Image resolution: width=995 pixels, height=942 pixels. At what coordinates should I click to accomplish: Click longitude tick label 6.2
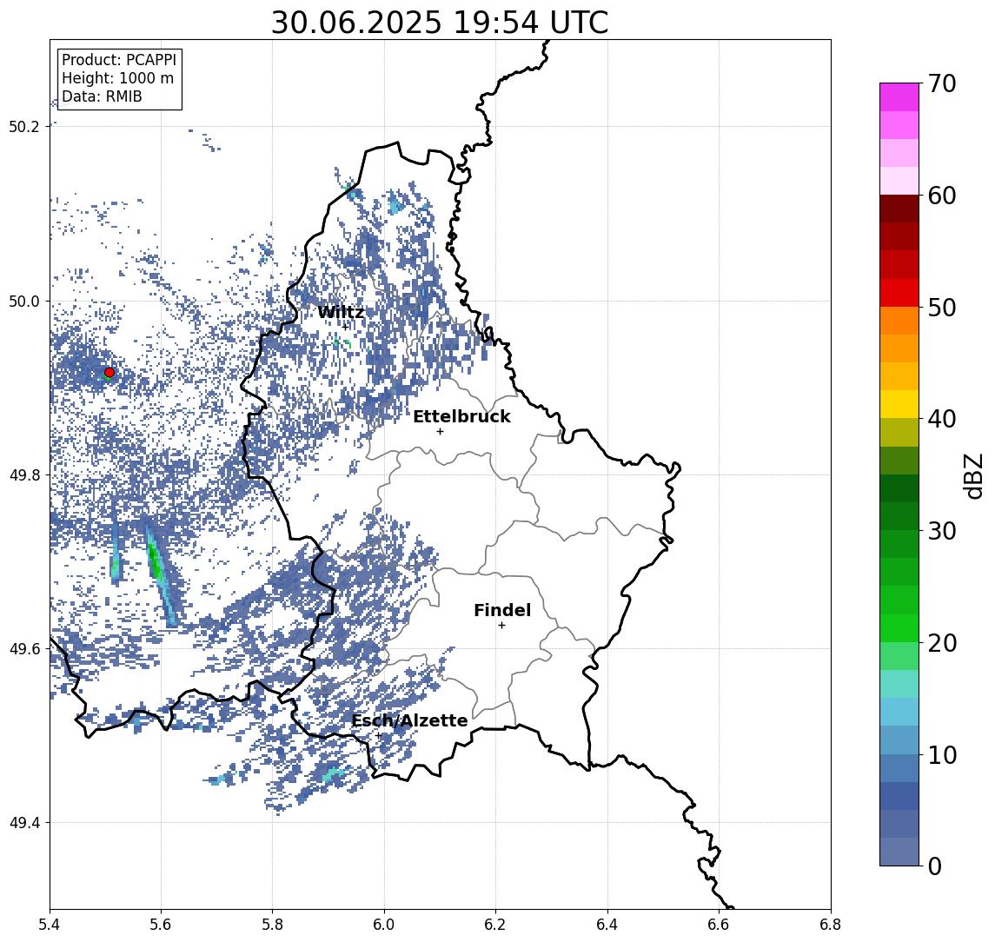tap(496, 925)
